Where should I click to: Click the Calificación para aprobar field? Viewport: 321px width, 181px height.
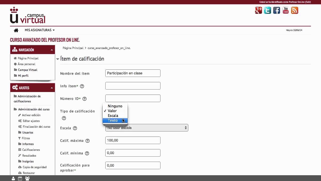(133, 165)
